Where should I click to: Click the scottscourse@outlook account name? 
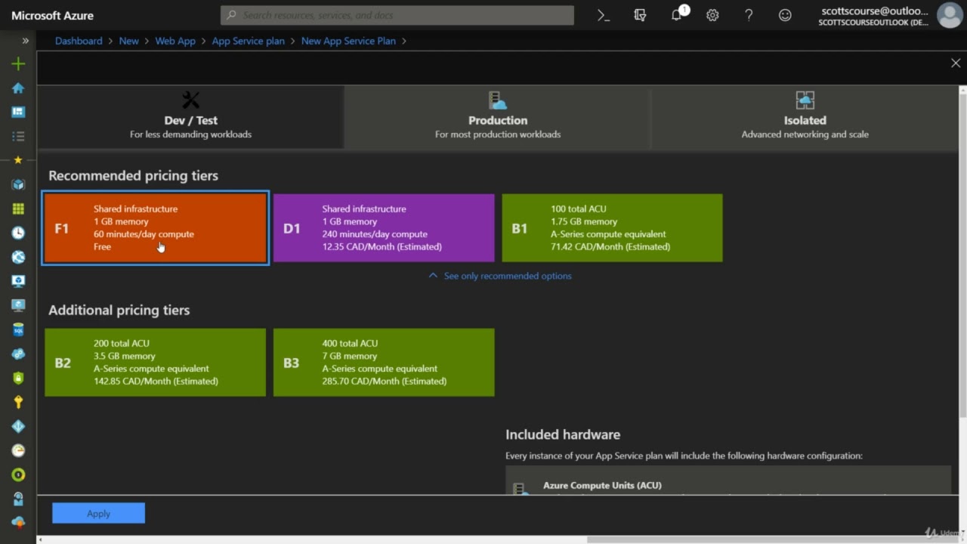tap(875, 11)
